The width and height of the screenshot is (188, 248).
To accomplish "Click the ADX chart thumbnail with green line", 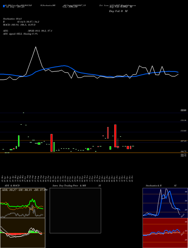I will (23, 203).
